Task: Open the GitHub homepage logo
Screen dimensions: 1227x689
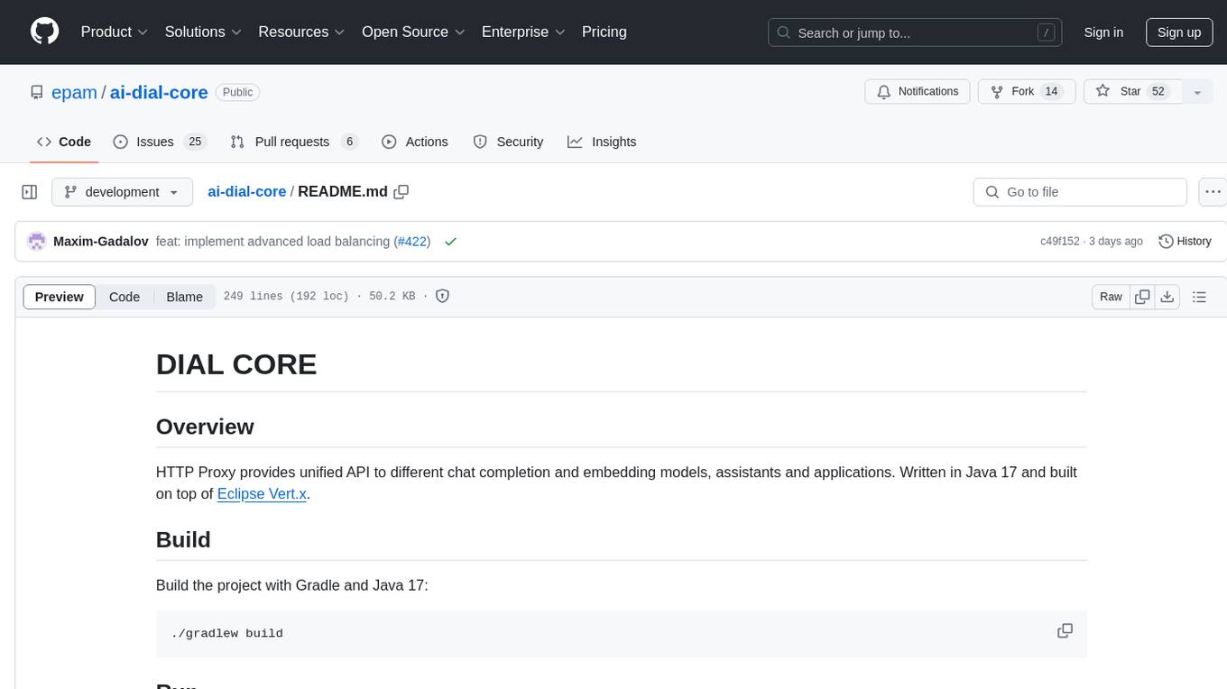Action: click(44, 32)
